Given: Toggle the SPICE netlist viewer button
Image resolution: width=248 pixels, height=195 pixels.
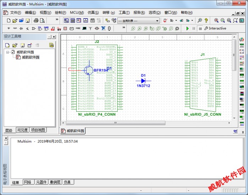Looking at the screenshot, I should (x=79, y=21).
